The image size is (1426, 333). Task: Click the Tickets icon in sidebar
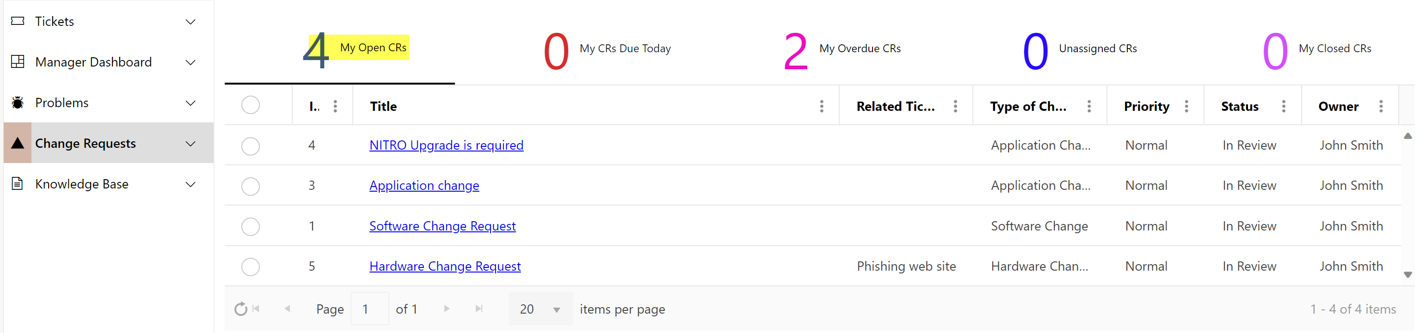pyautogui.click(x=18, y=21)
